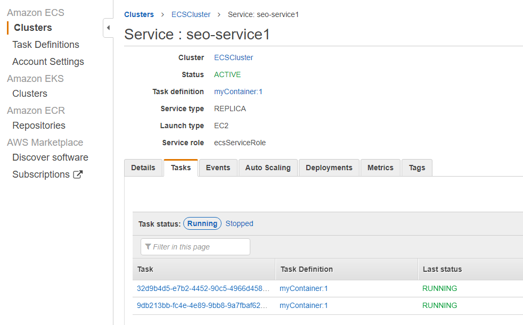Open the Auto Scaling tab
This screenshot has width=523, height=325.
[268, 168]
